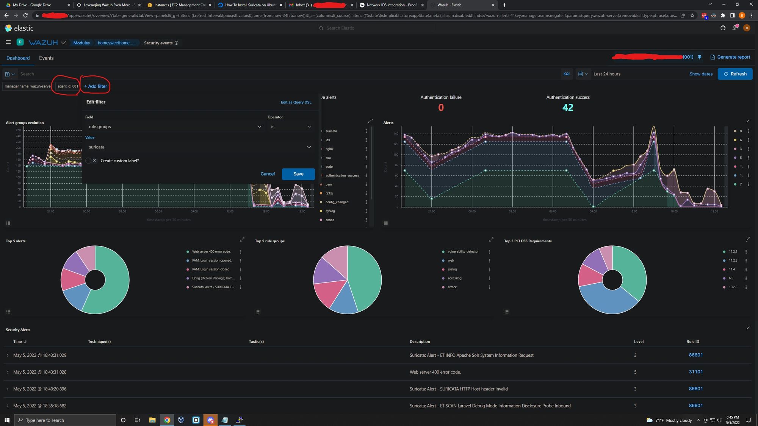Screen dimensions: 758x426
Task: Open Task View on the taskbar
Action: coord(137,420)
